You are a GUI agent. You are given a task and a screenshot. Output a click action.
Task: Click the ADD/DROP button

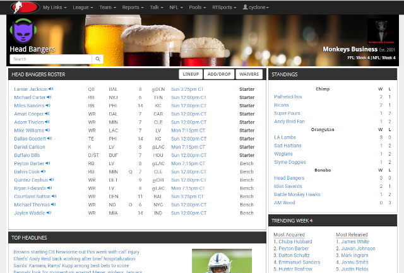click(x=219, y=74)
